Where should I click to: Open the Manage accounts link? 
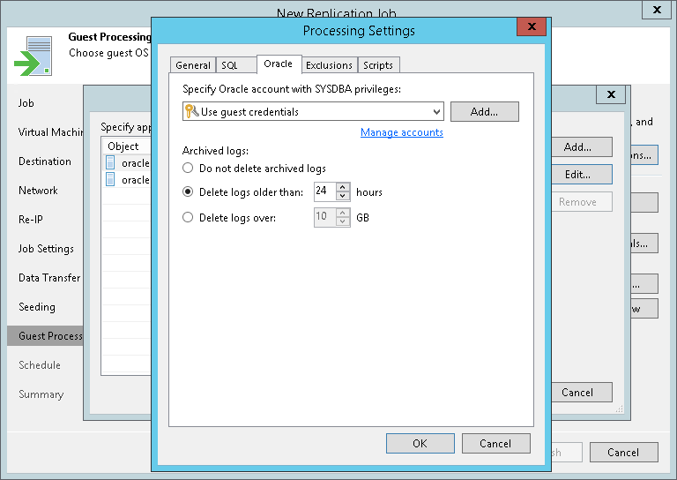pos(402,132)
